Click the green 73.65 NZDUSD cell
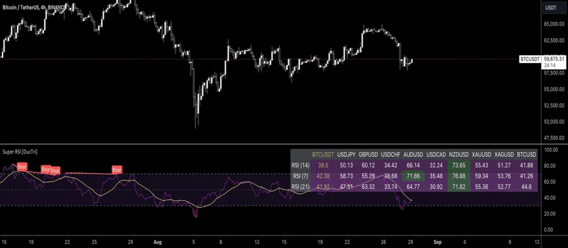The height and width of the screenshot is (248, 568). click(458, 165)
